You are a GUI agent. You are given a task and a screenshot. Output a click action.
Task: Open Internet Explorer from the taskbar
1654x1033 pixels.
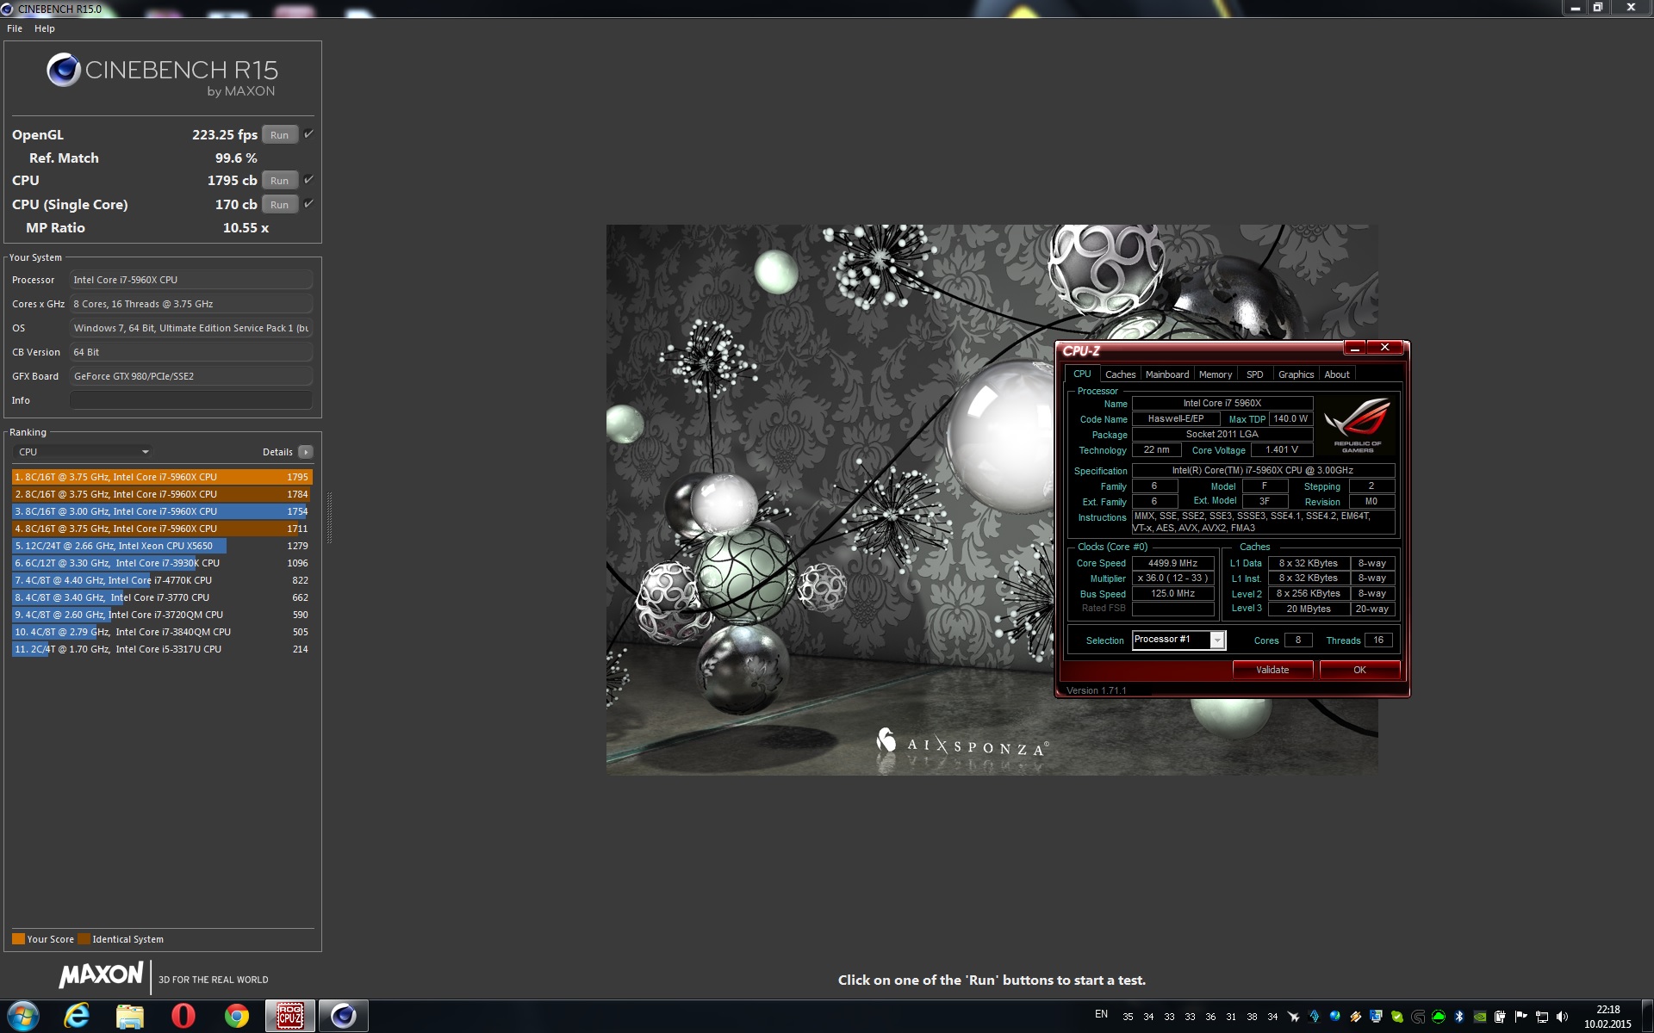coord(77,1017)
